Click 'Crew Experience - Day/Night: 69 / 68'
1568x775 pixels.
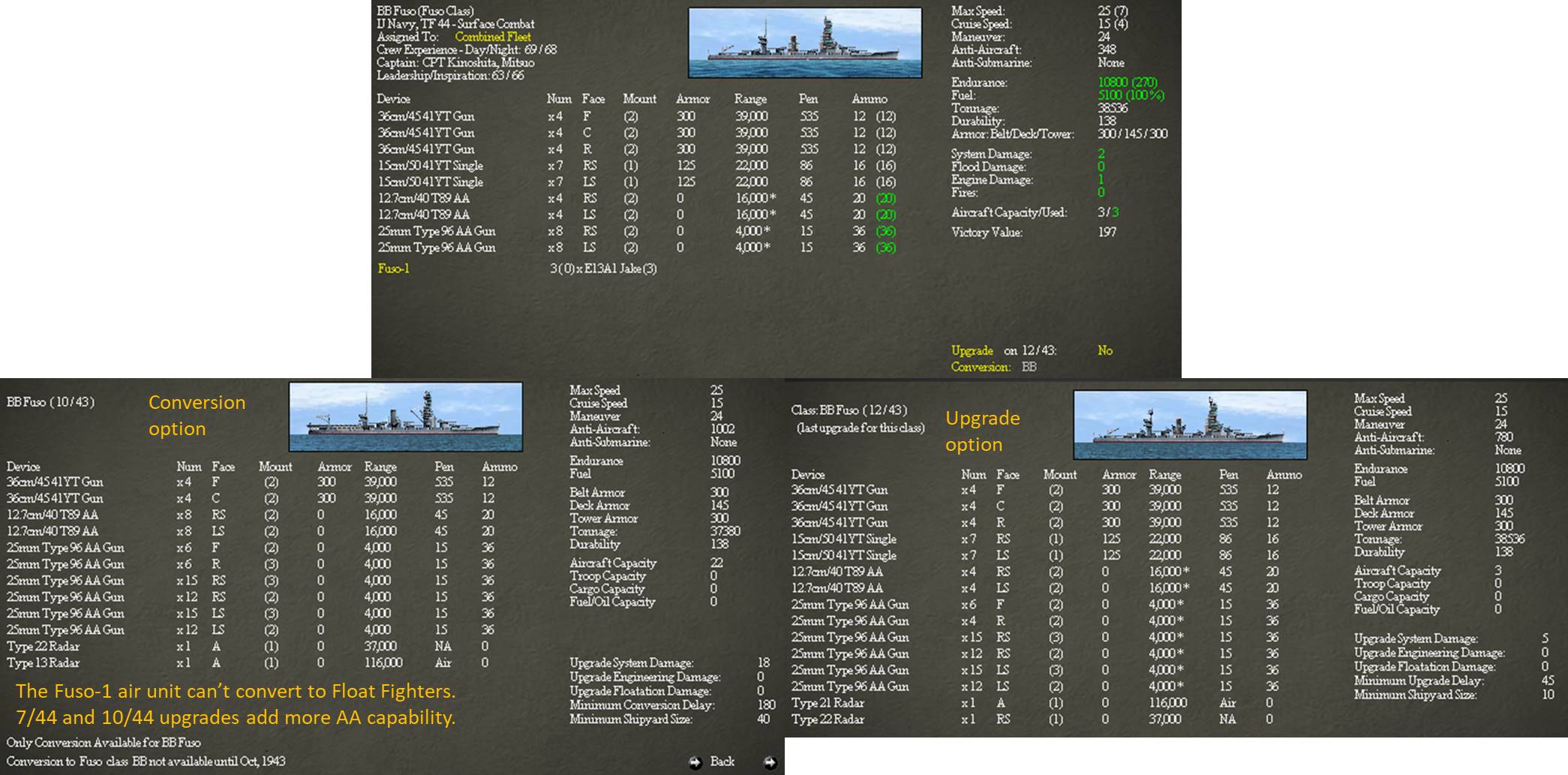point(467,50)
